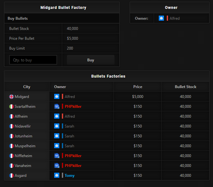Click the Buy button

91,60
